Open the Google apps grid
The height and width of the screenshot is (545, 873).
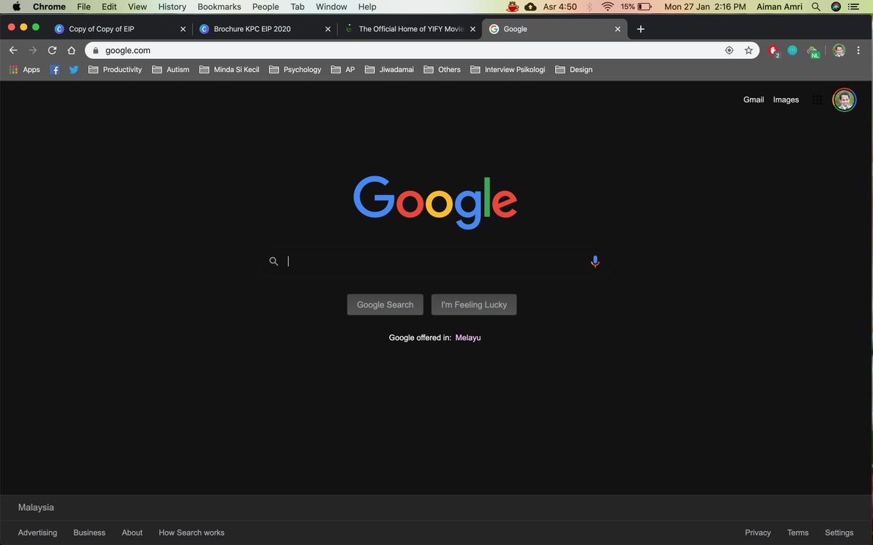817,100
